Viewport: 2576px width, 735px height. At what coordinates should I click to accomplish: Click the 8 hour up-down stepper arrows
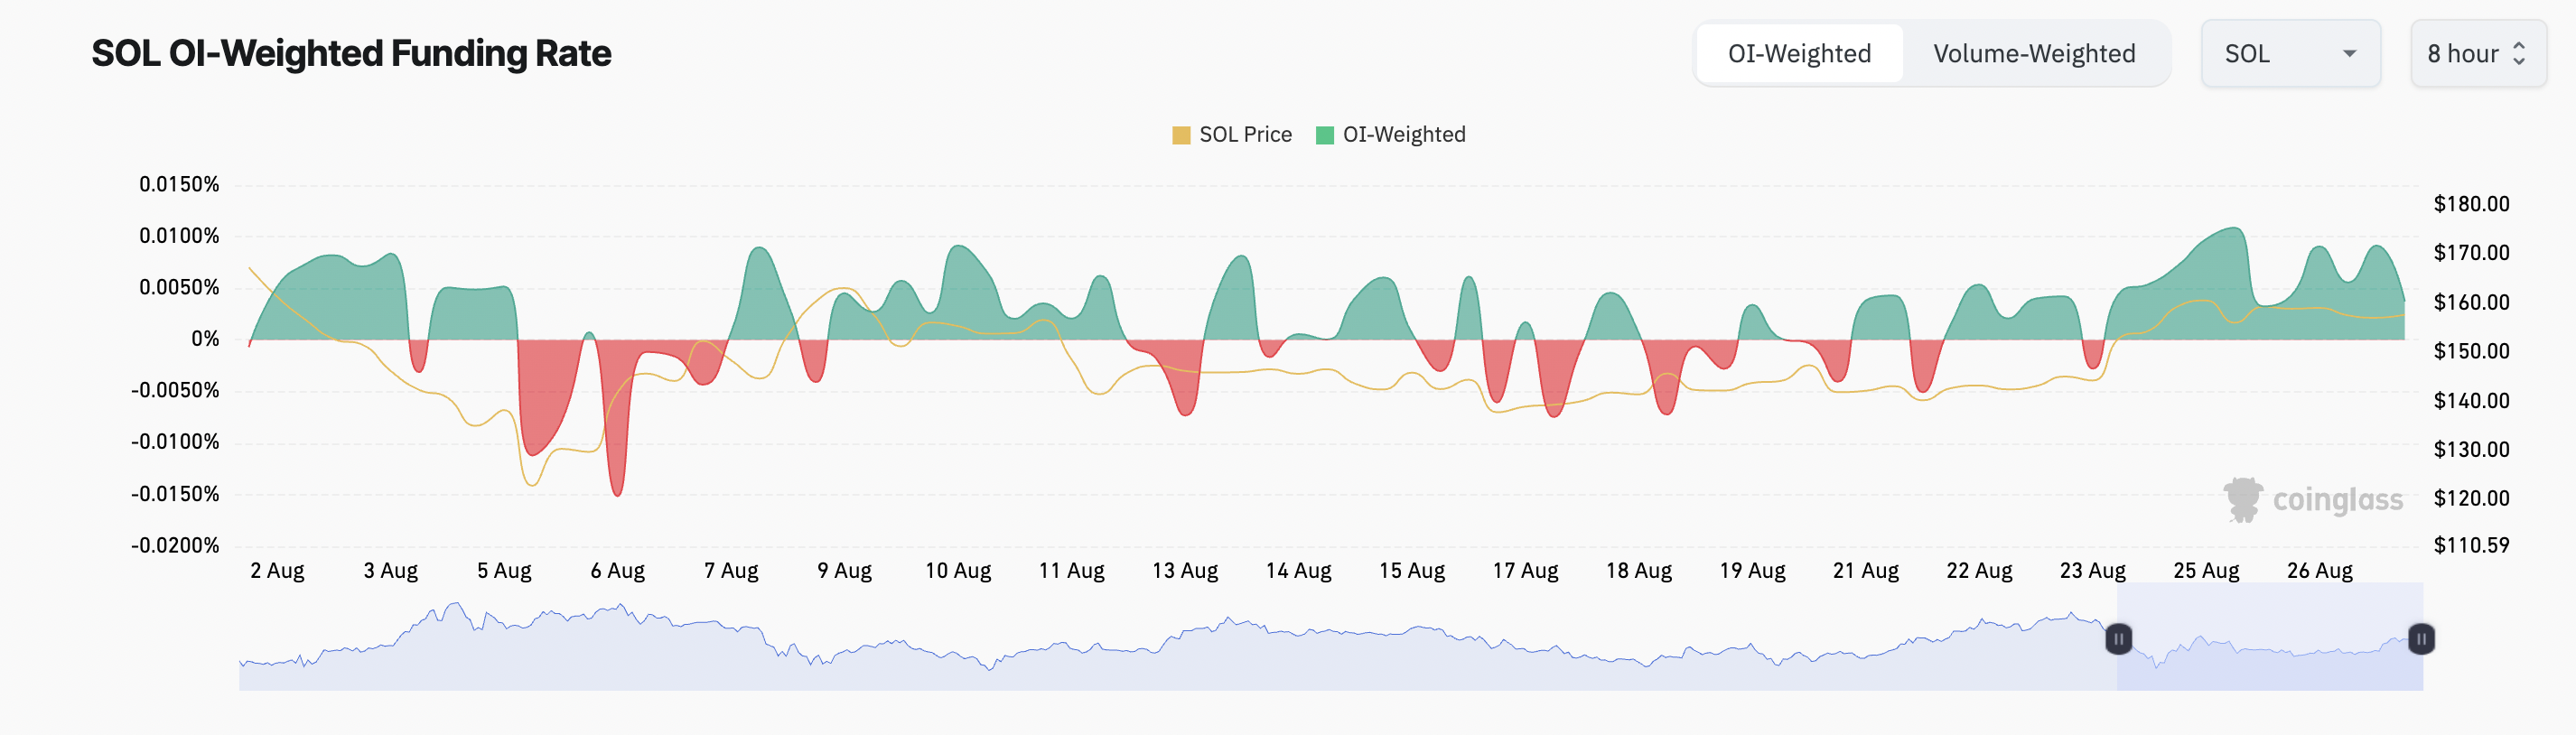coord(2520,54)
